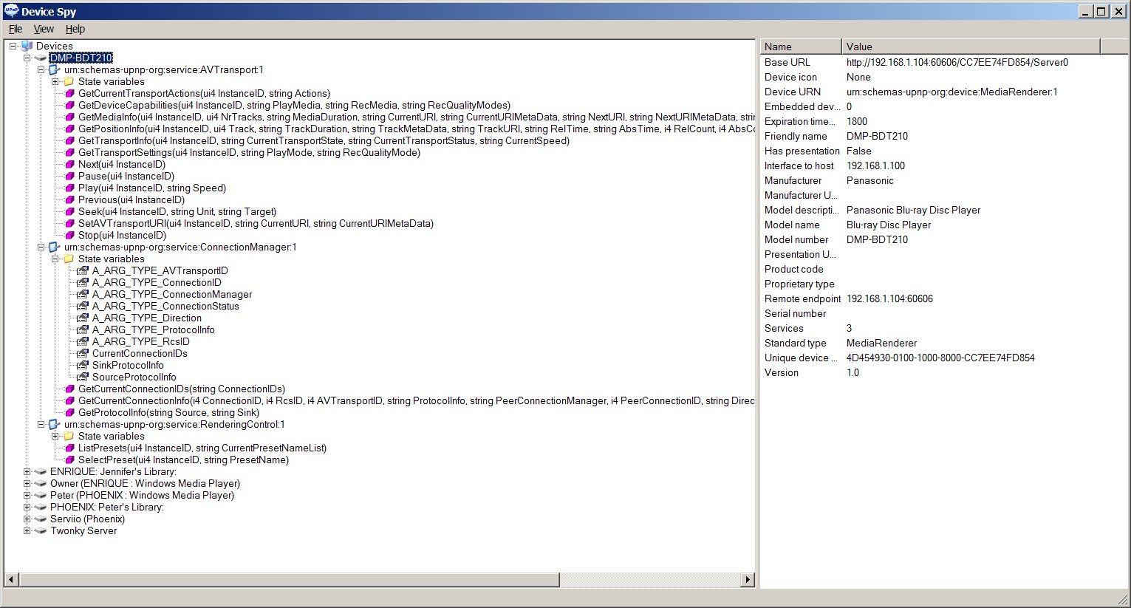Open the View menu
1131x608 pixels.
44,29
